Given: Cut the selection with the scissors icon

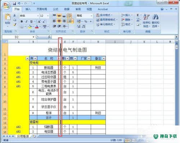Looking at the screenshot, I should [15, 15].
